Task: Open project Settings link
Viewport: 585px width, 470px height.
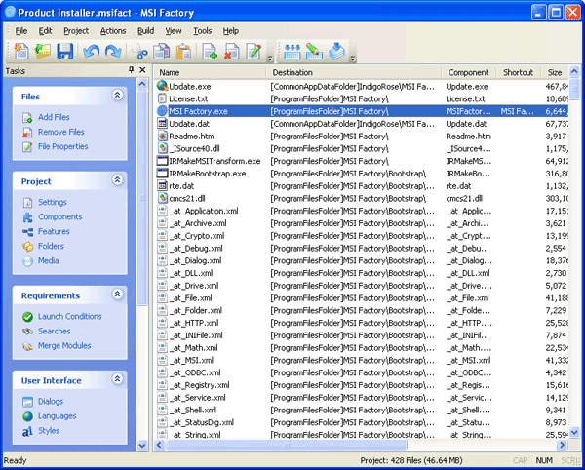Action: tap(53, 202)
